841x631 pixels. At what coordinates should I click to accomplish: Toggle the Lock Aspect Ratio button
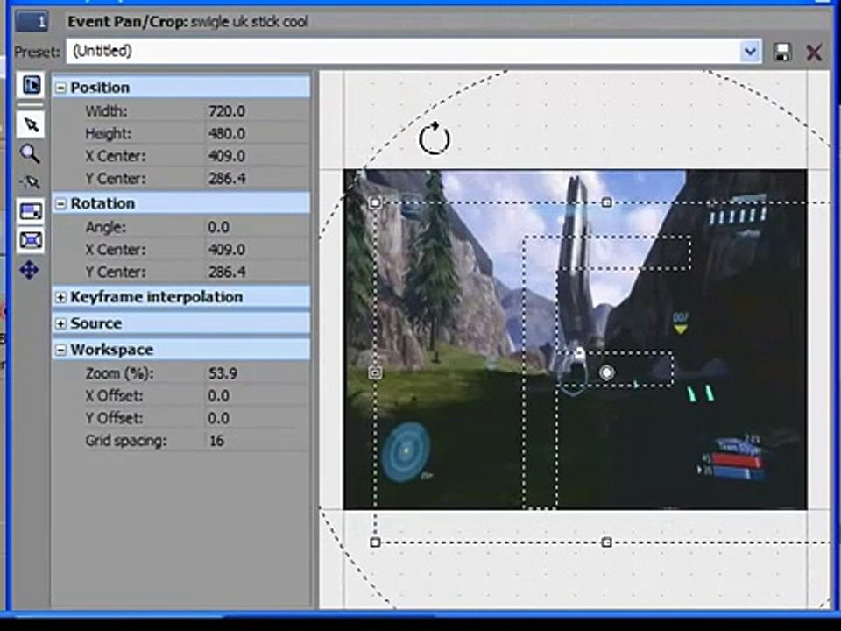(x=32, y=211)
